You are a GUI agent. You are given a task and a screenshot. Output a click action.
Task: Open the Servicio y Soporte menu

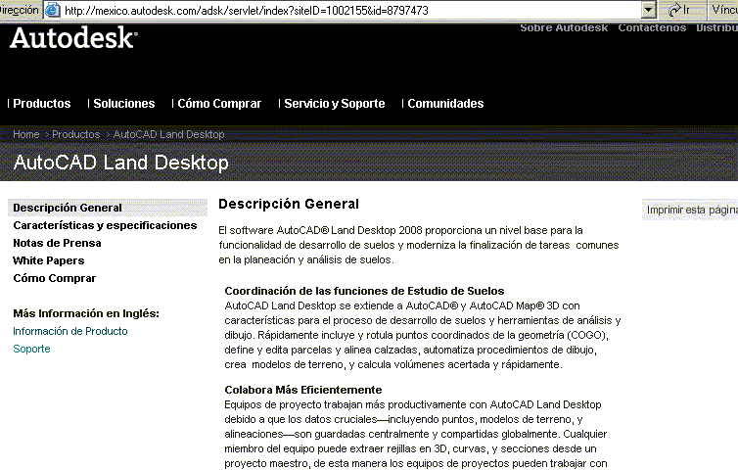pos(334,104)
